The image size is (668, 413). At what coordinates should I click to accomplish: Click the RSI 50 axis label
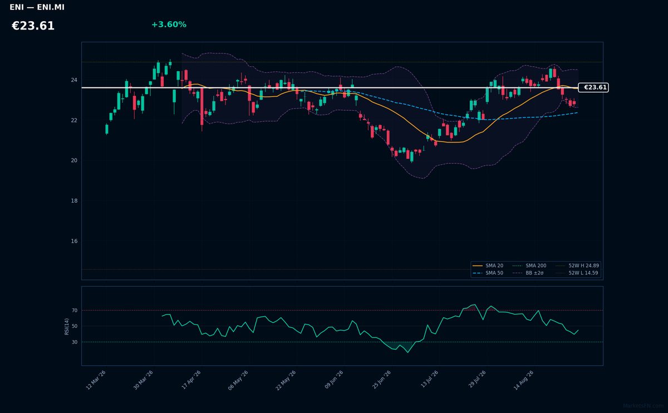point(75,326)
